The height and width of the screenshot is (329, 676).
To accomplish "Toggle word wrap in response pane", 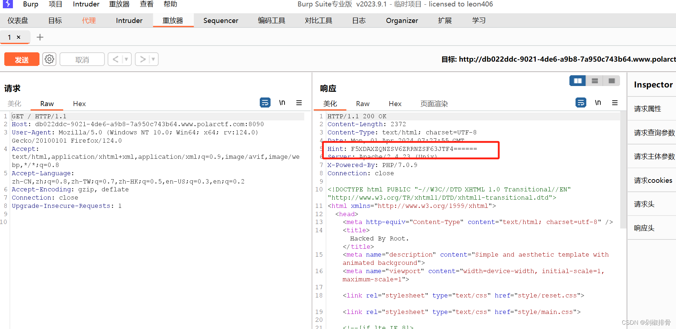I will coord(581,103).
